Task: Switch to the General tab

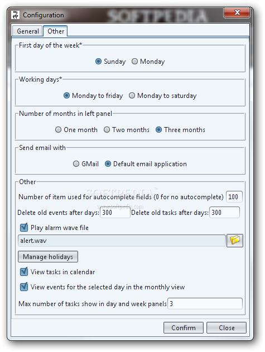Action: click(x=28, y=31)
